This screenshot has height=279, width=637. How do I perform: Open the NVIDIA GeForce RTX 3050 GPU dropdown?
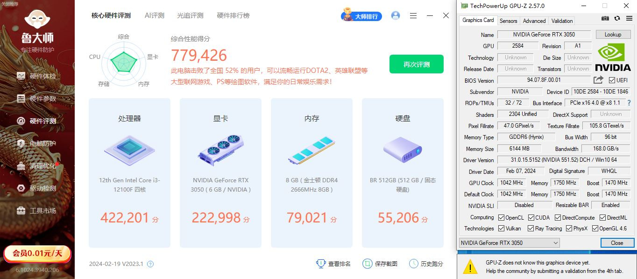coord(509,243)
